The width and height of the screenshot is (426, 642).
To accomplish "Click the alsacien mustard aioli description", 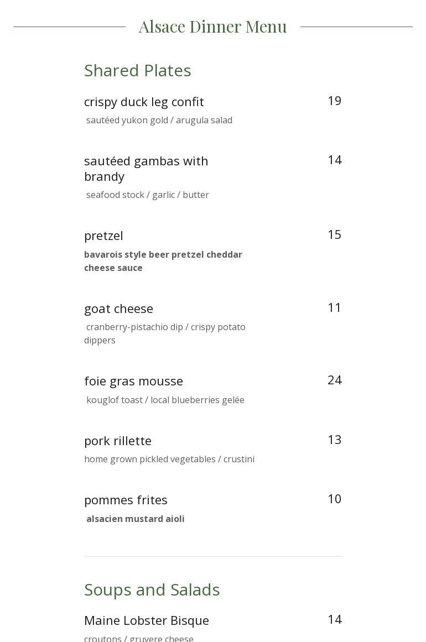I will click(x=135, y=519).
